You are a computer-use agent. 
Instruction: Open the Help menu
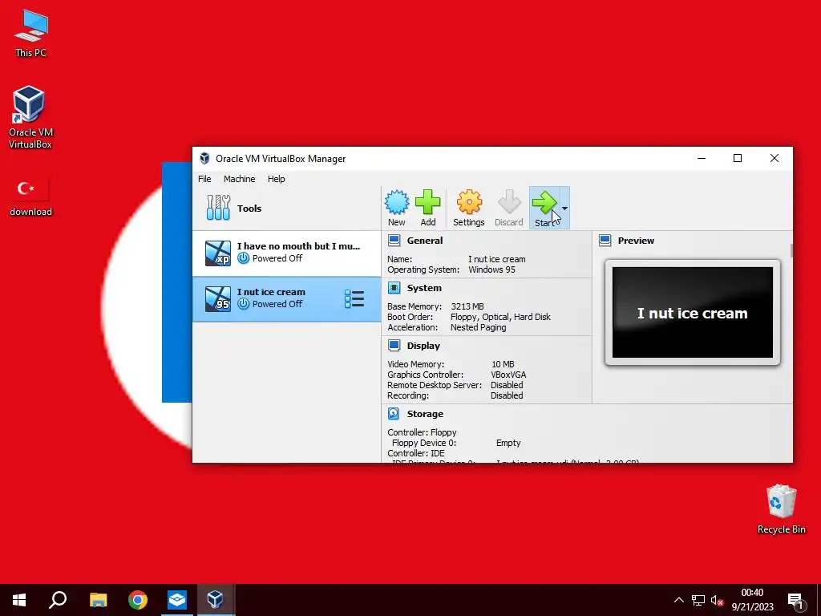click(277, 179)
